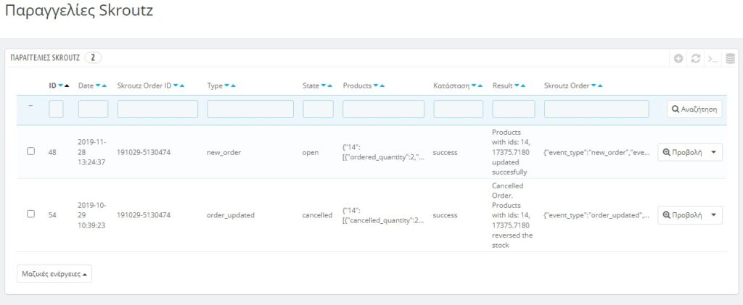Click the success status in row 54
743x305 pixels.
[445, 215]
